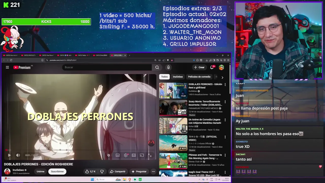Open the Brave Rewards triangle icon
Screen dimensions: 325x183
coord(172,60)
